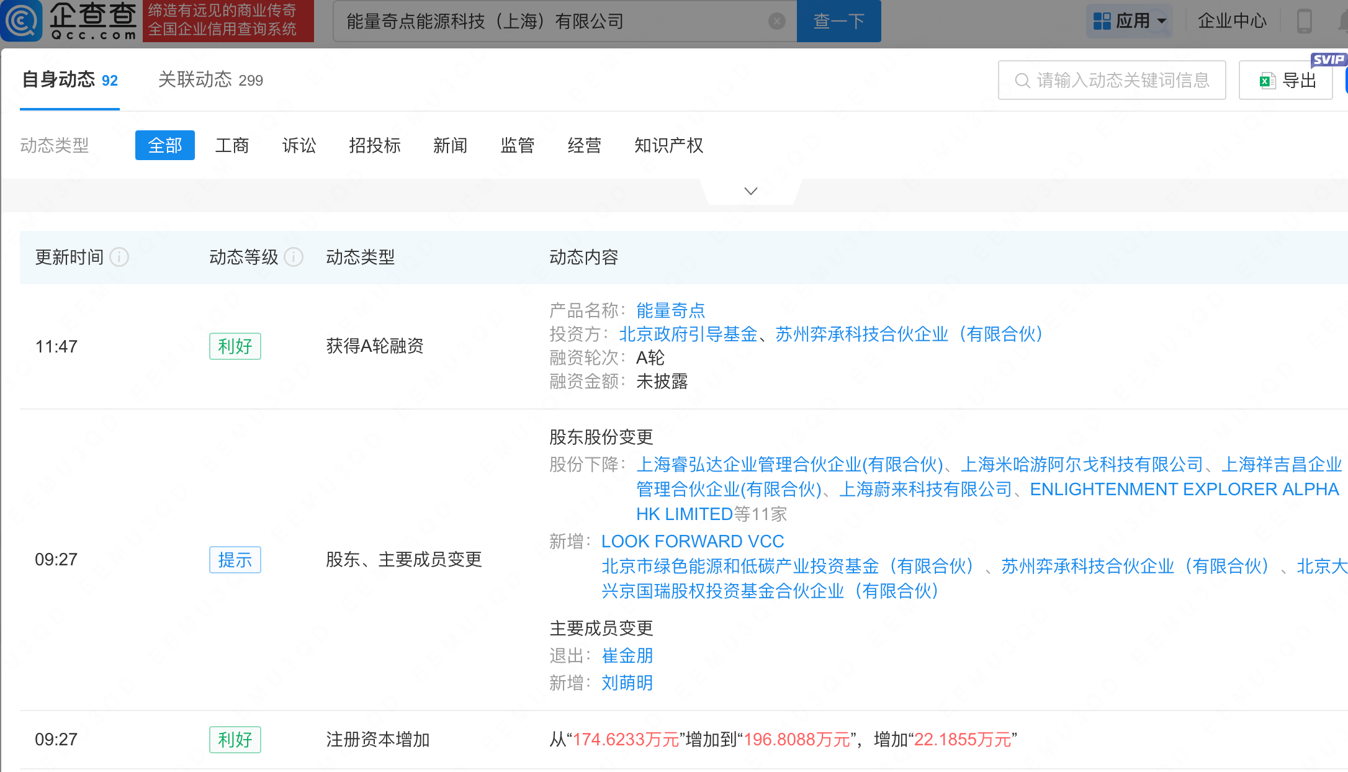Filter by 诉讼 type
1348x772 pixels.
(x=299, y=145)
